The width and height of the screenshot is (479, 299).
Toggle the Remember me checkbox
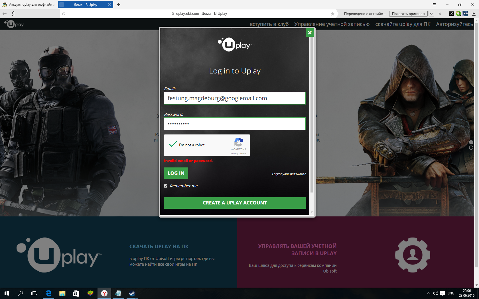coord(166,186)
